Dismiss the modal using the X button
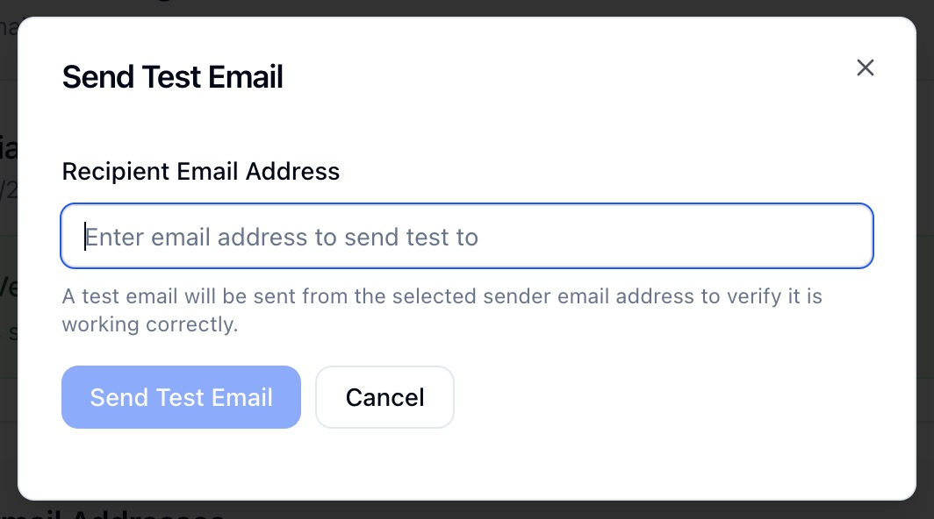Screen dimensions: 934x519 (865, 68)
